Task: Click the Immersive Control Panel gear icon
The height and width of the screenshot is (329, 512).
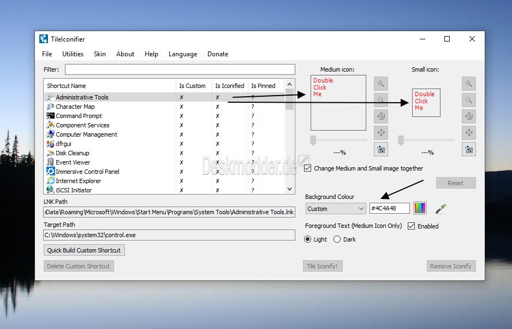Action: 50,172
